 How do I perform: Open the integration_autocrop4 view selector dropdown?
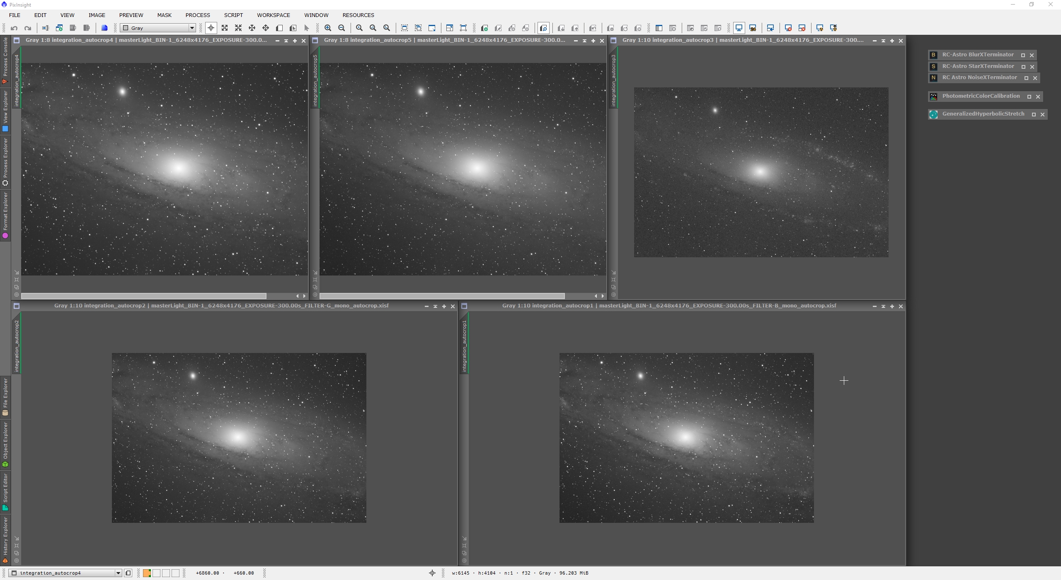pyautogui.click(x=119, y=573)
